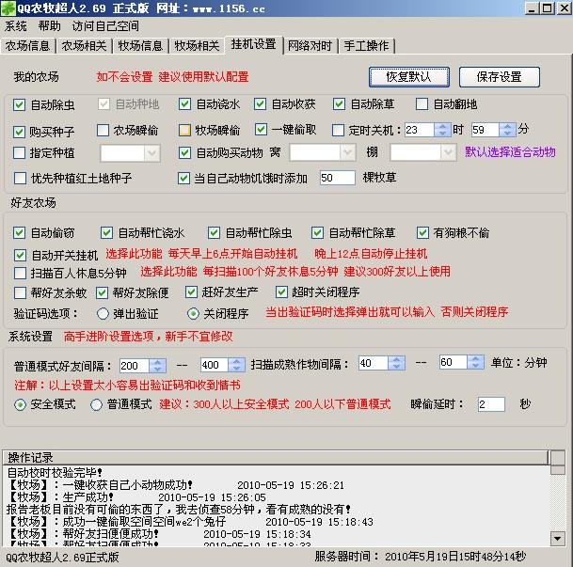Click the clover app icon in title bar

(x=8, y=8)
